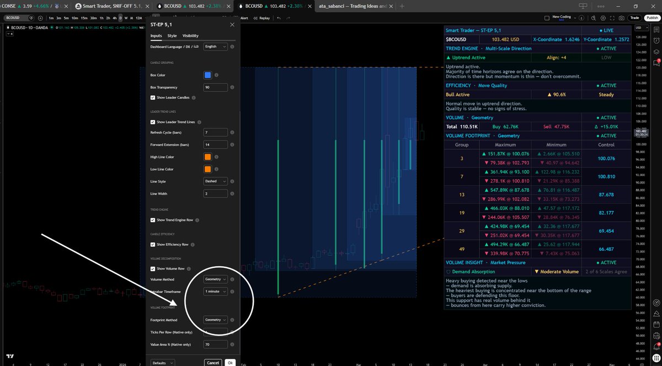Open USD currency dropdown on price axis
This screenshot has height=366, width=662.
pos(642,28)
